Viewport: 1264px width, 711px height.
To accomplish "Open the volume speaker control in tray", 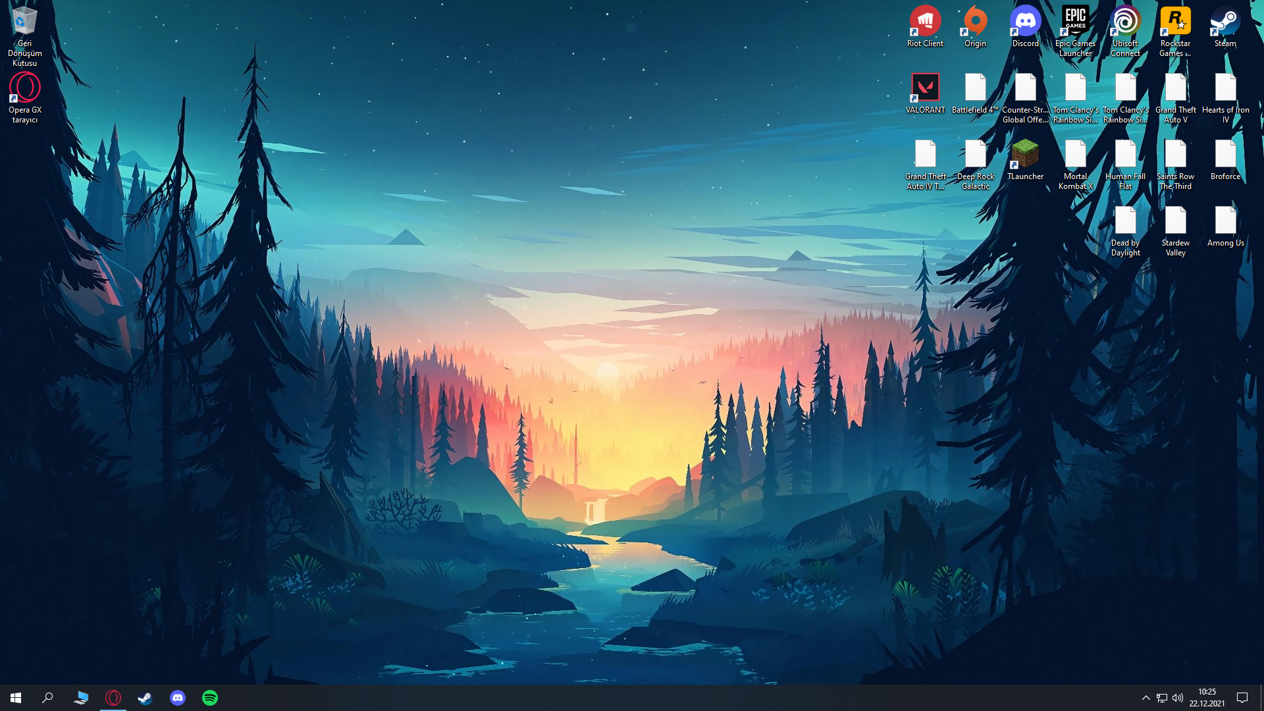I will [1178, 698].
